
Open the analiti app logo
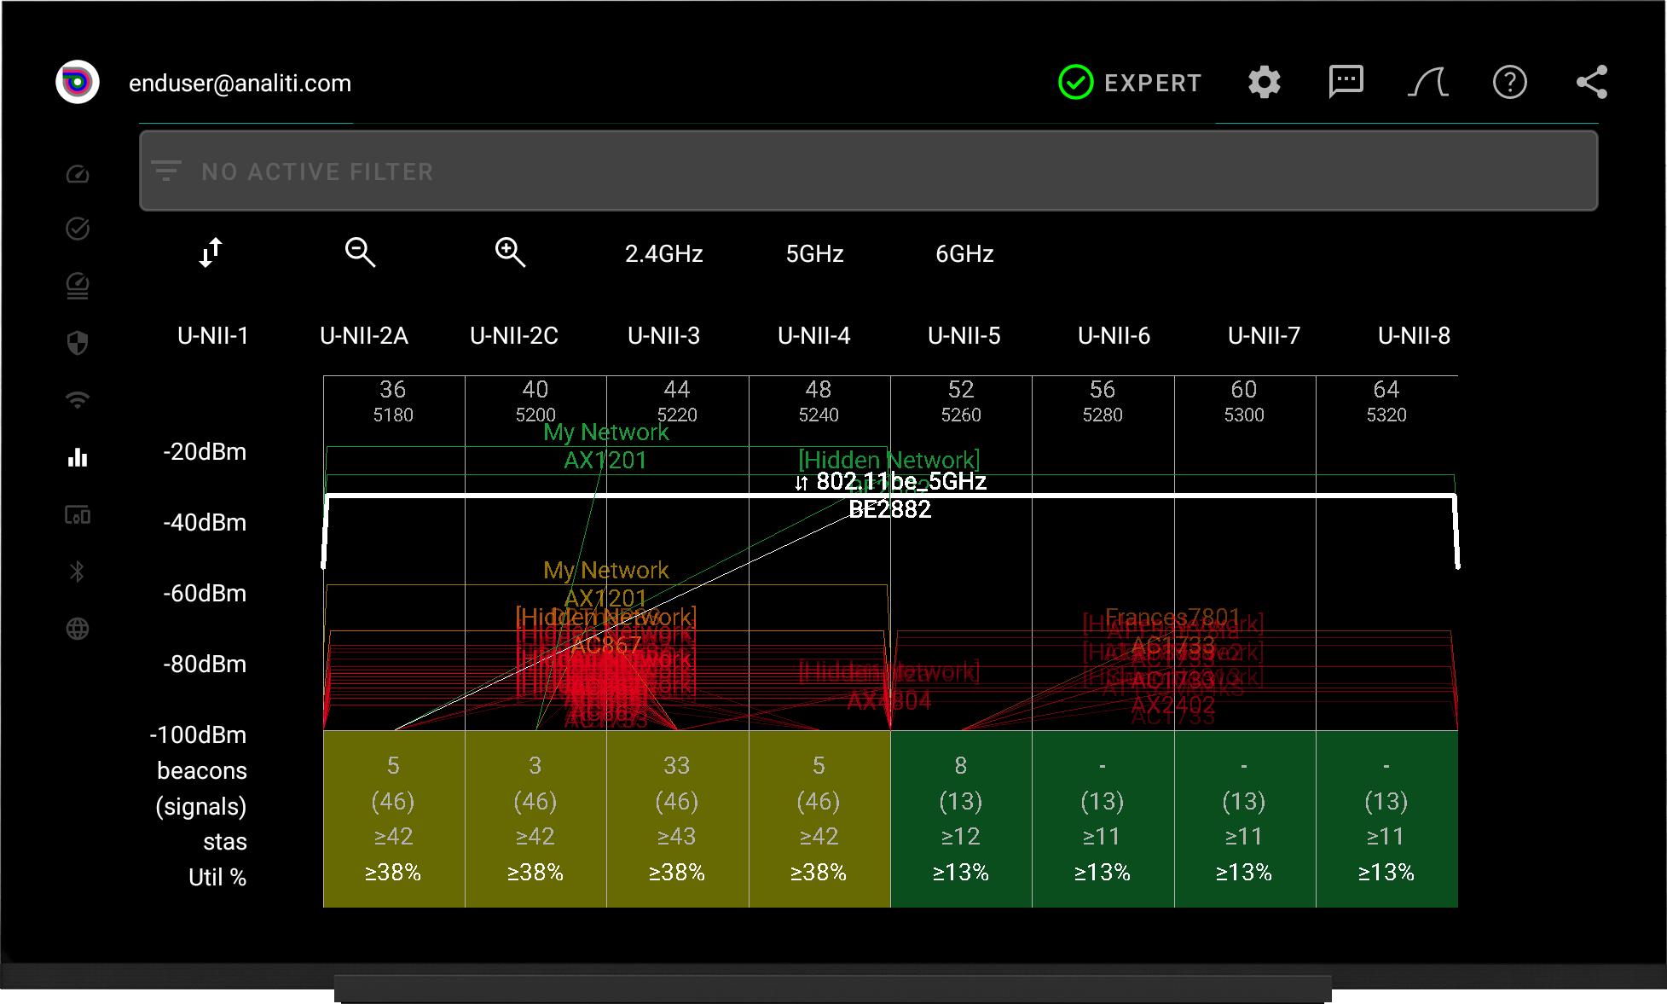tap(78, 83)
